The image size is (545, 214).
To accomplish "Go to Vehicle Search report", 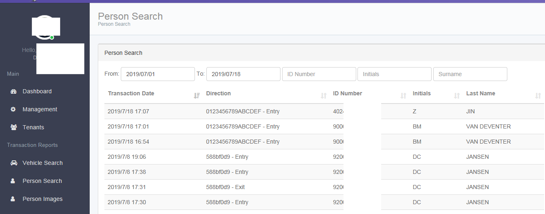I will (x=43, y=163).
